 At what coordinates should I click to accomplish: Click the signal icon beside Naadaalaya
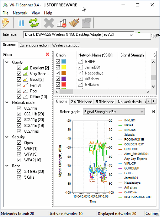pos(80,73)
